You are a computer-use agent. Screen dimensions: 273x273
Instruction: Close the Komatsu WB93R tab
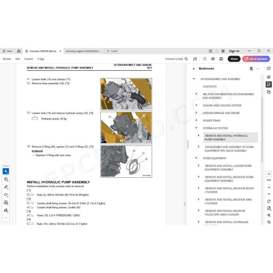click(60, 51)
